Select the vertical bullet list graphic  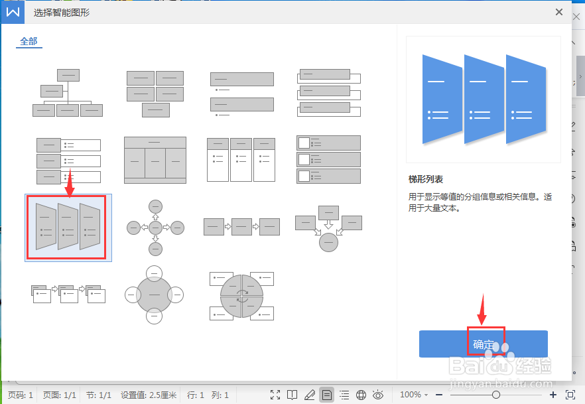tap(241, 94)
